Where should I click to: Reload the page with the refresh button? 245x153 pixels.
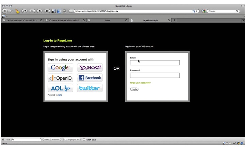pyautogui.click(x=24, y=11)
